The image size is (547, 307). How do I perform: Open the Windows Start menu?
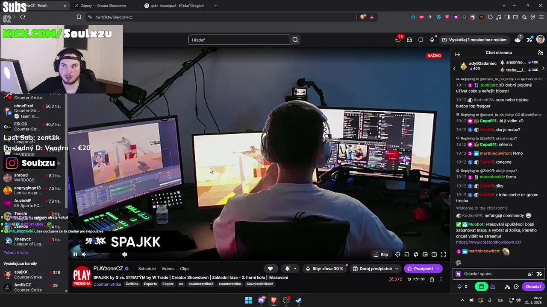[248, 300]
